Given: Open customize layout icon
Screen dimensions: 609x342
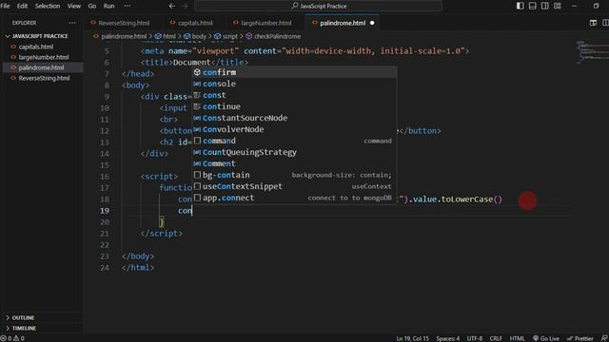Looking at the screenshot, I should [x=558, y=6].
